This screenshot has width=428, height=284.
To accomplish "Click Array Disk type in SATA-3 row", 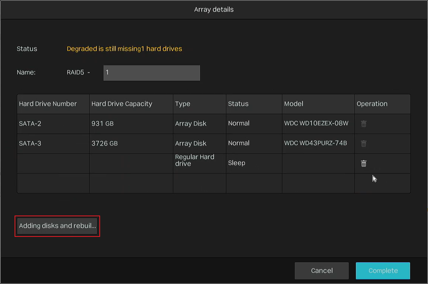I will coord(200,144).
